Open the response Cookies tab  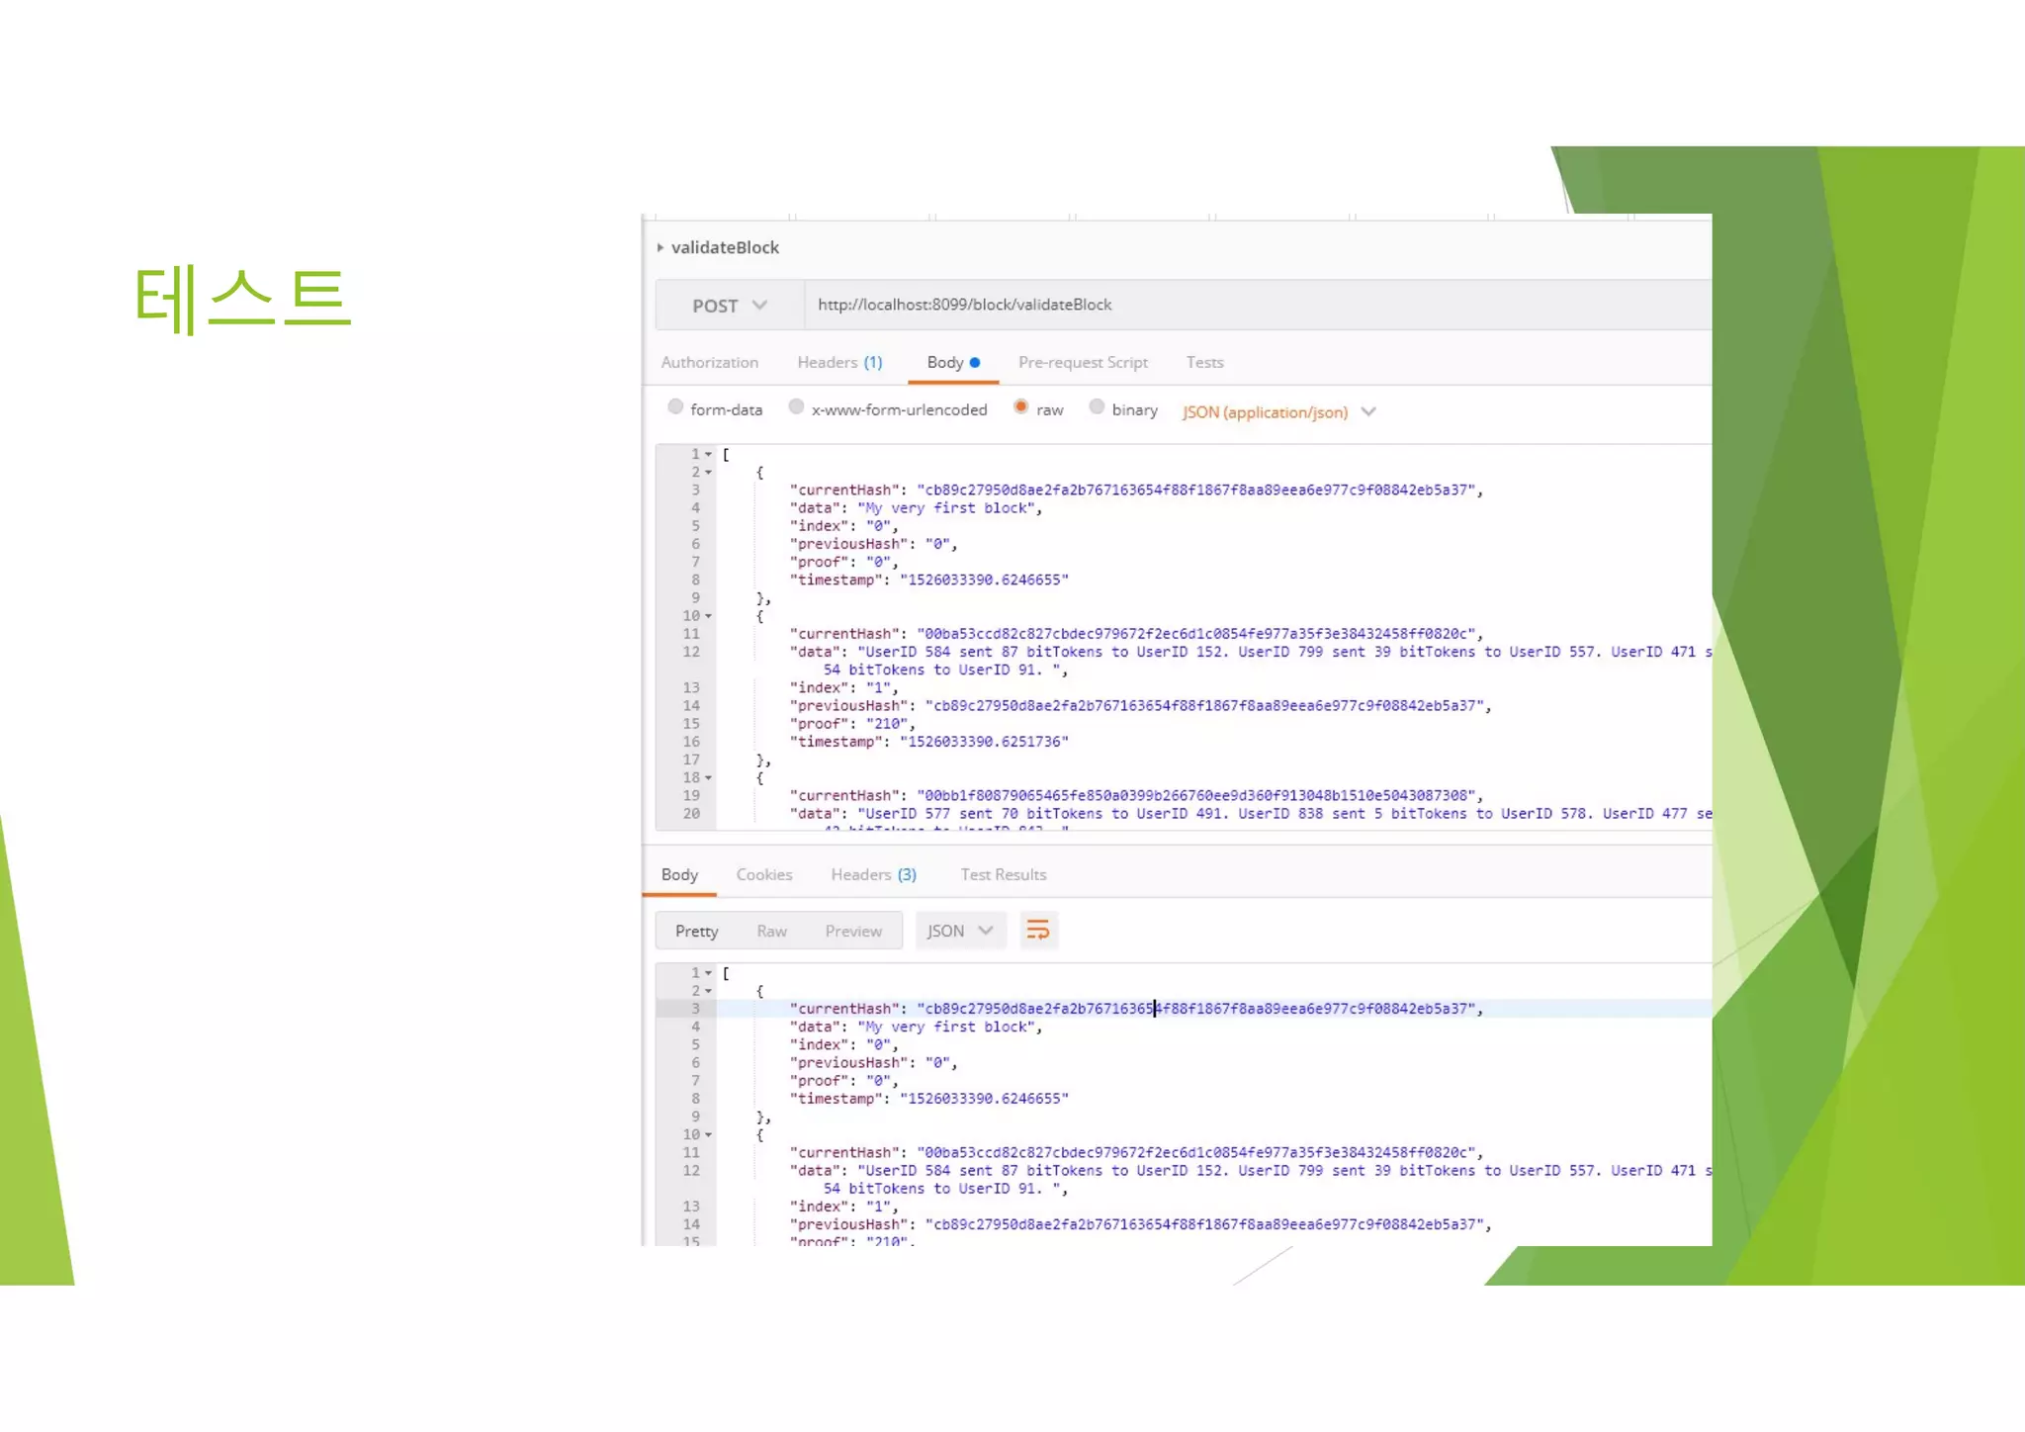tap(763, 875)
